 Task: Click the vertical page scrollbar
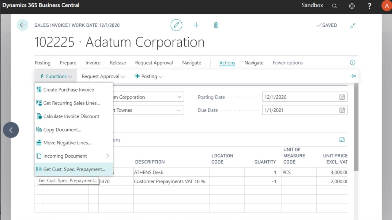coord(356,127)
